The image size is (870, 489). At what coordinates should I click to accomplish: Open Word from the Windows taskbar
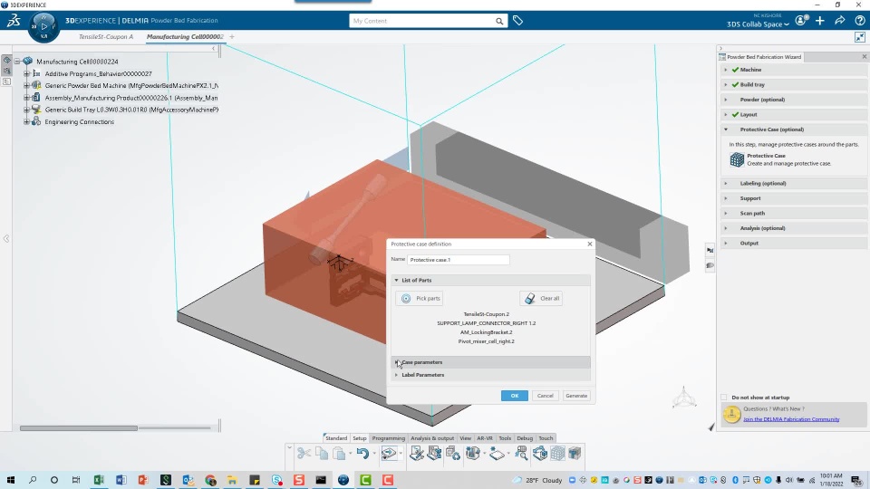pyautogui.click(x=121, y=480)
